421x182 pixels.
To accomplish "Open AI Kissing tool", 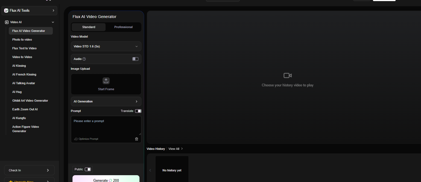I will pyautogui.click(x=19, y=66).
